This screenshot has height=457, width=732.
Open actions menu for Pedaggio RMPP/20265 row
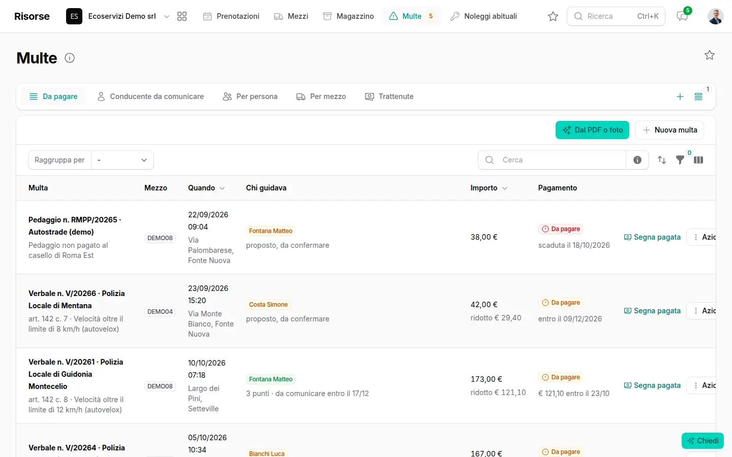pyautogui.click(x=701, y=237)
